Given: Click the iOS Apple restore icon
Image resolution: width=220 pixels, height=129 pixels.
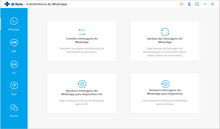Looking at the screenshot, I should point(82,84).
